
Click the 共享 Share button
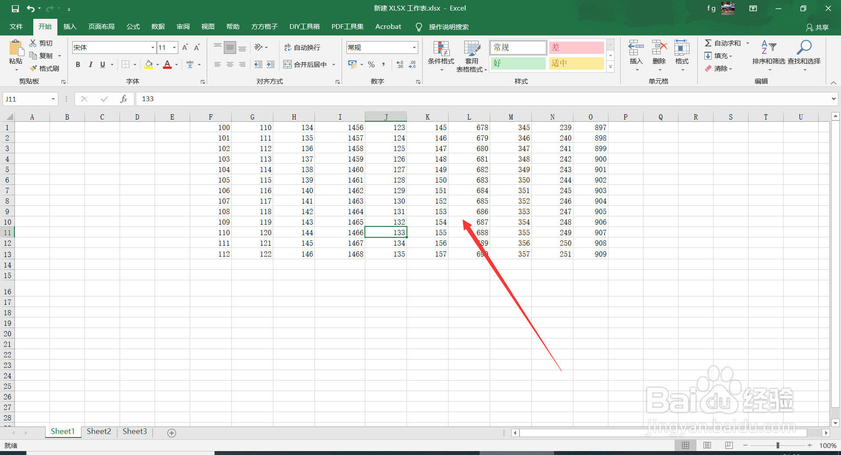817,27
